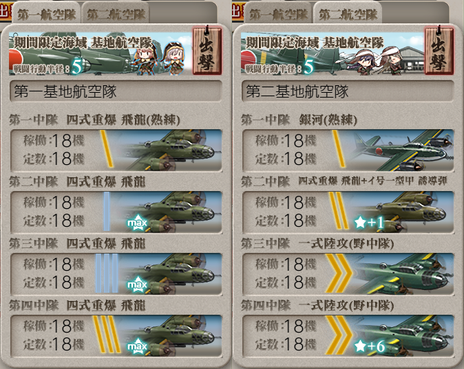464x369 pixels.
Task: Click max star icon on second squadron 飛龍
Action: tap(137, 223)
